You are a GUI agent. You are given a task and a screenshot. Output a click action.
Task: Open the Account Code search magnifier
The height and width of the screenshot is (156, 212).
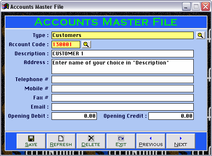coord(86,45)
